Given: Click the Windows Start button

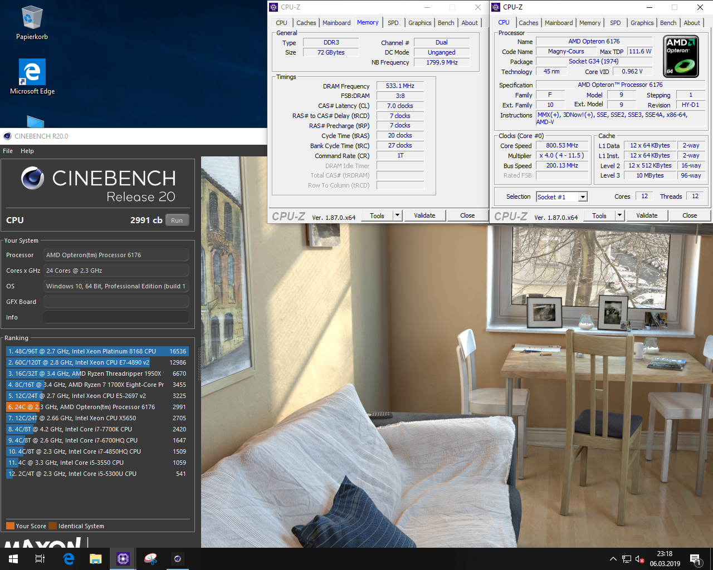Looking at the screenshot, I should tap(13, 559).
